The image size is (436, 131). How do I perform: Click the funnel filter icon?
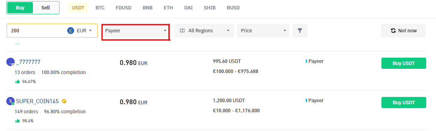pyautogui.click(x=300, y=31)
